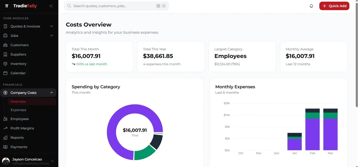Click the Quotes & Invoices document icon

(x=5, y=26)
